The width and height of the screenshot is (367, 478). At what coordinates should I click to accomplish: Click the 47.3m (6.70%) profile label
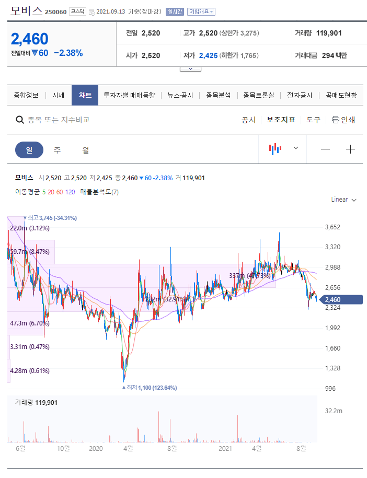coord(30,323)
